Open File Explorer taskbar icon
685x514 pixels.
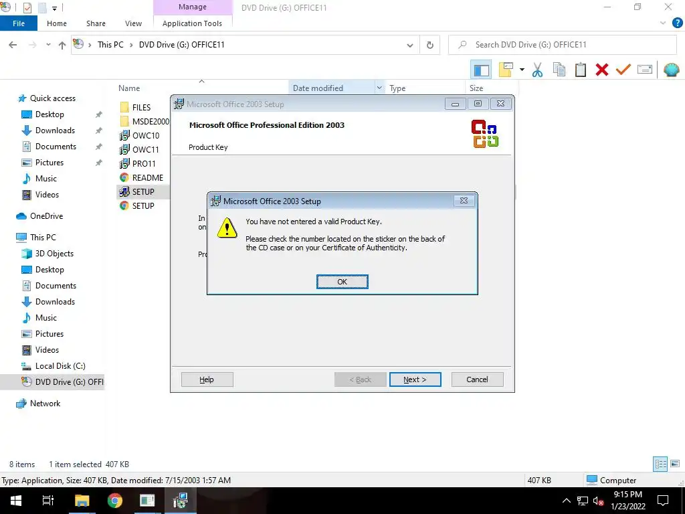click(82, 501)
